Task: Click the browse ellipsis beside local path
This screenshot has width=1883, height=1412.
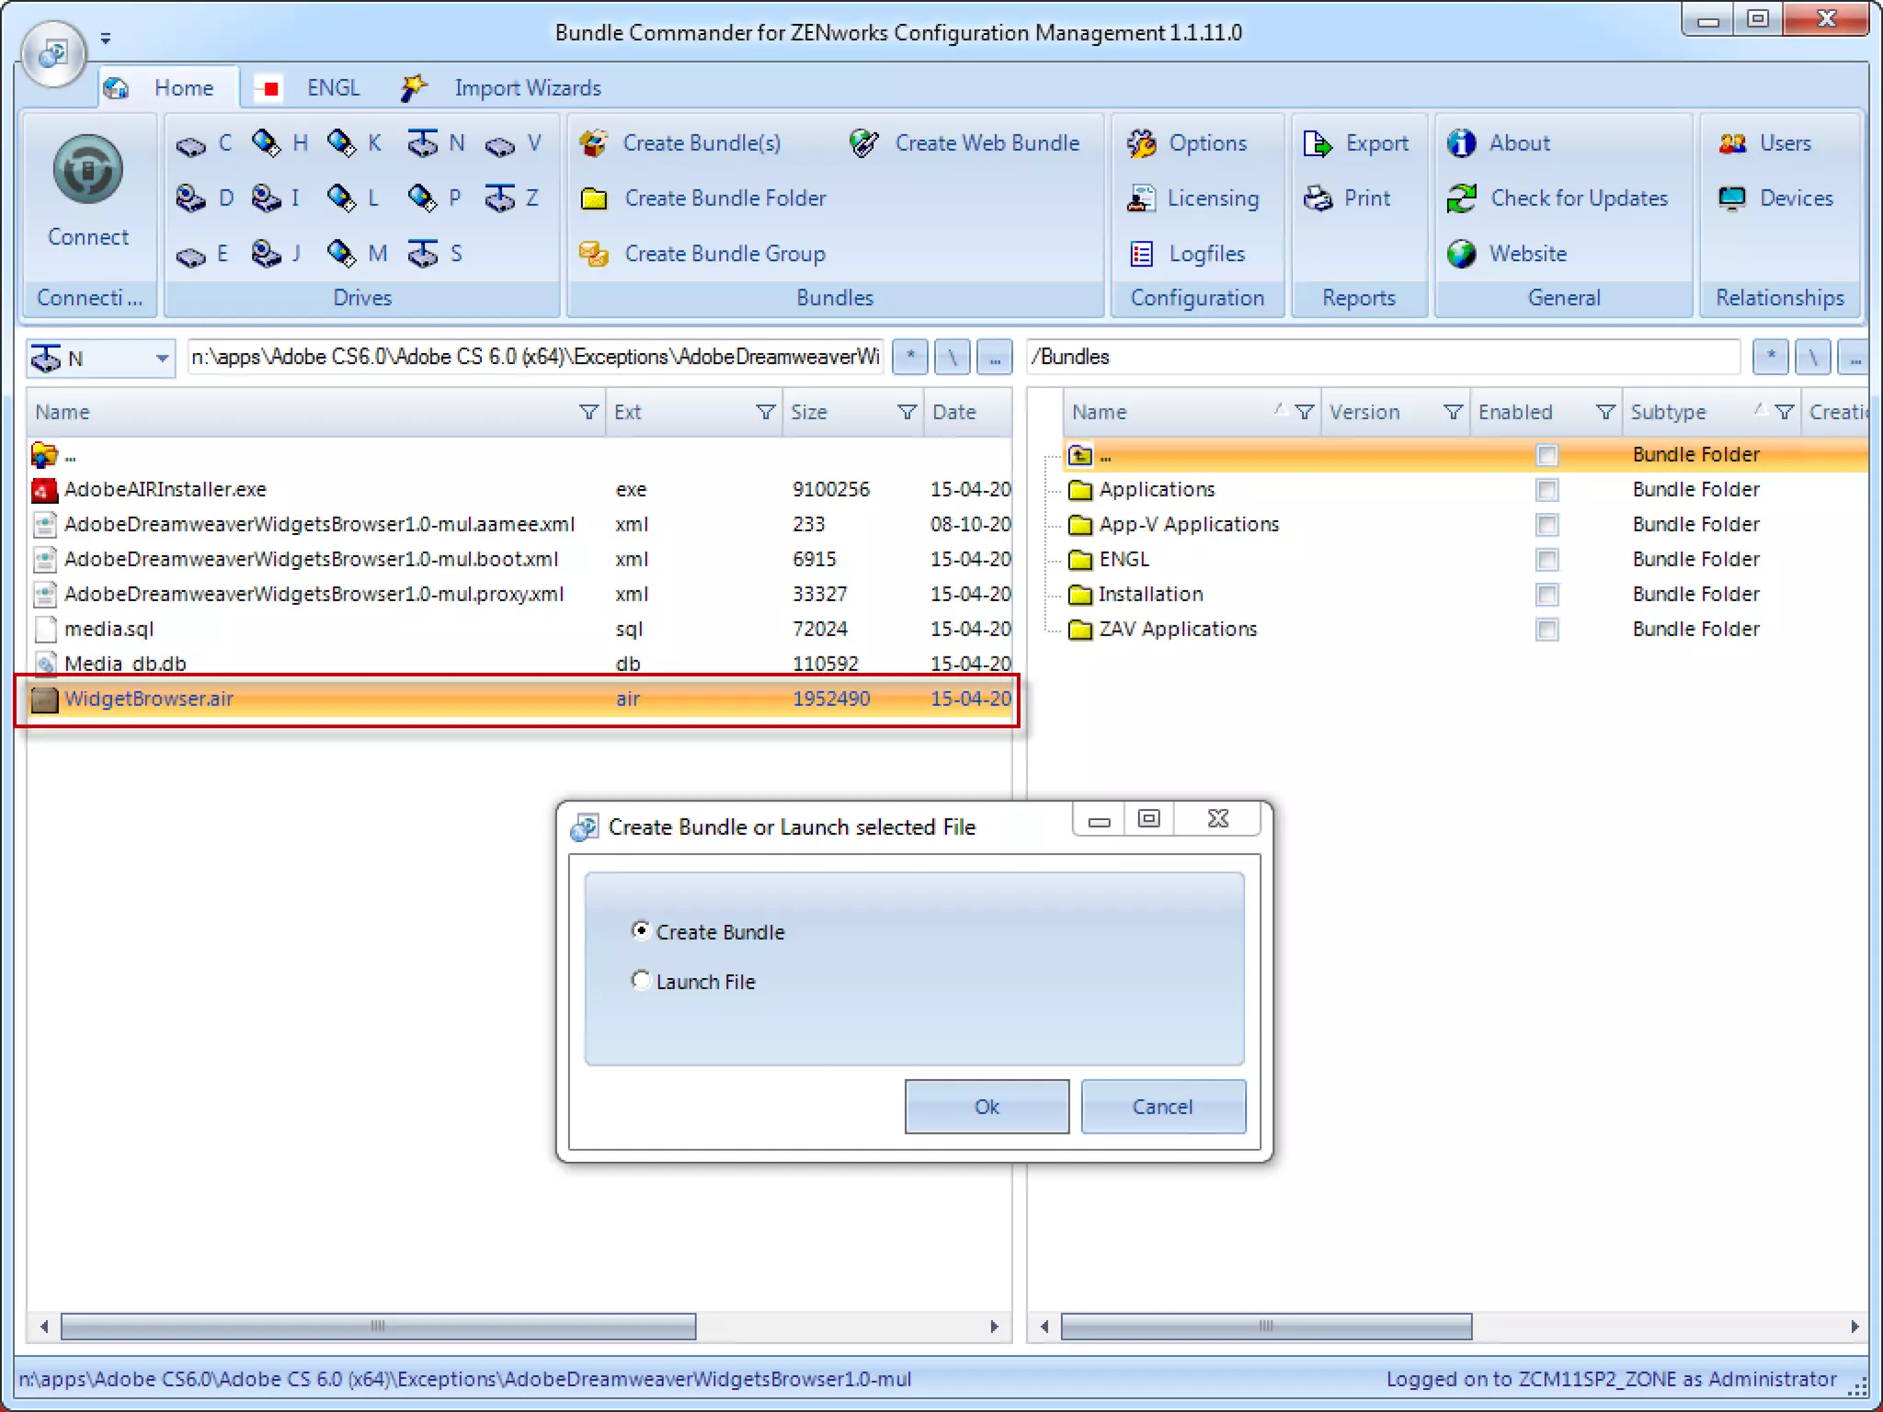Action: pyautogui.click(x=995, y=357)
